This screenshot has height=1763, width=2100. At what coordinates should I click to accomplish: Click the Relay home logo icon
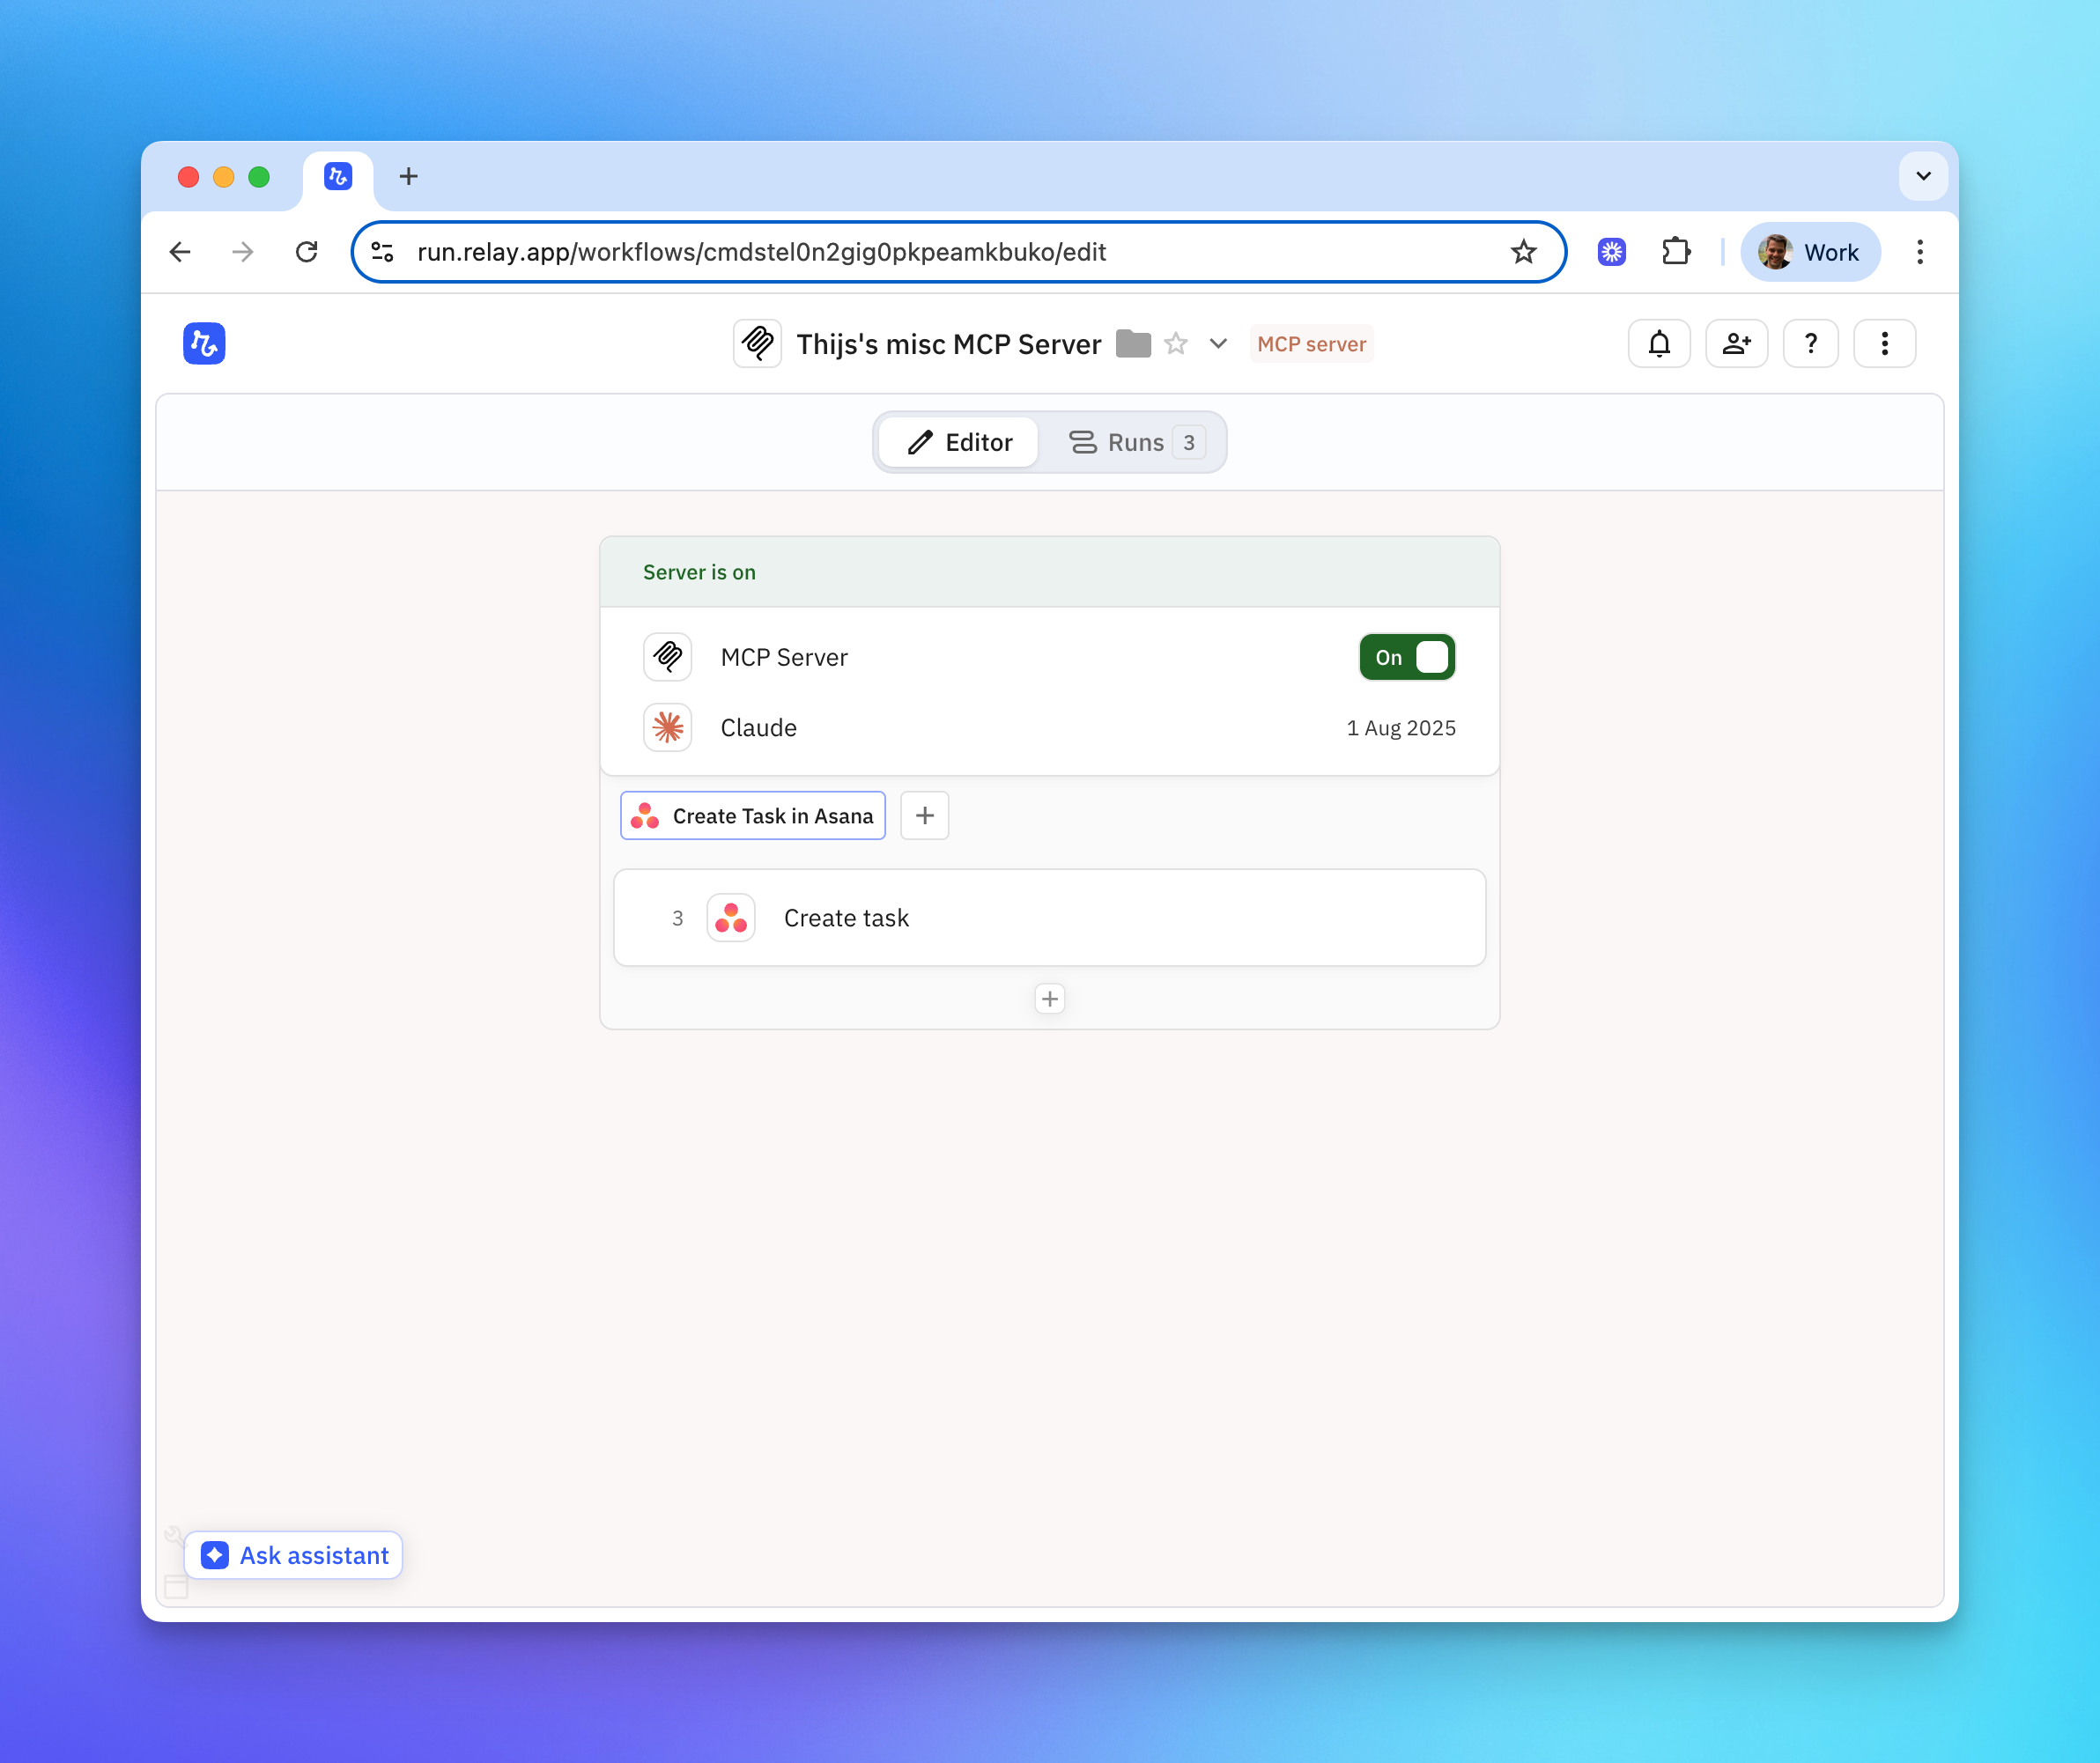(204, 343)
